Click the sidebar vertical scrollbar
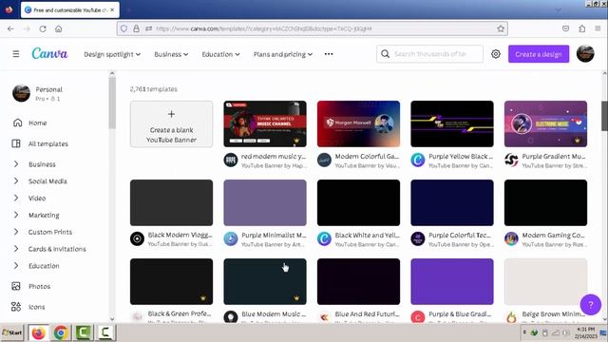 112,103
